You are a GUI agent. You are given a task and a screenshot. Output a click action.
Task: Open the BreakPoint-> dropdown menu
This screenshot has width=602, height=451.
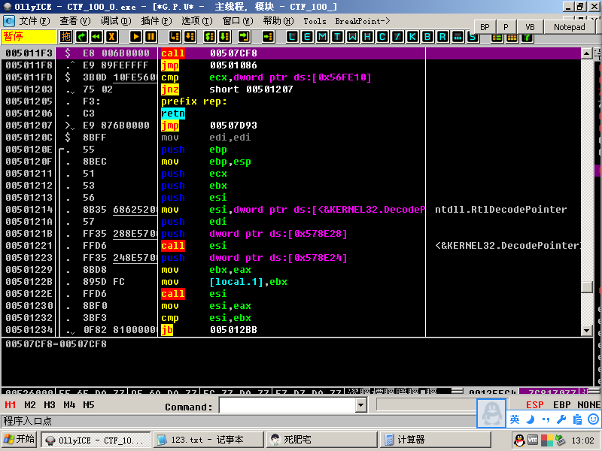pyautogui.click(x=363, y=21)
